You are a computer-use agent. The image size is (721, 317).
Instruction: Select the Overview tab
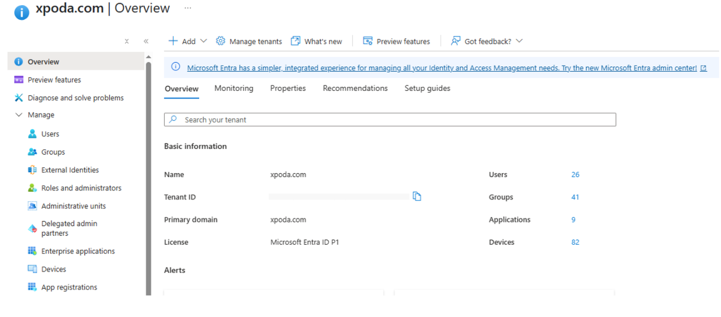point(181,89)
